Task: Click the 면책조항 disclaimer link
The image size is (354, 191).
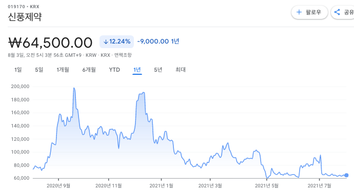Action: [123, 55]
